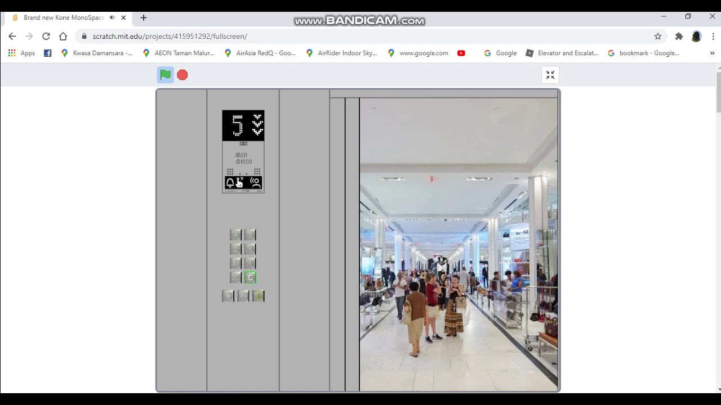Open the AEON Taman Maluri bookmark
The image size is (721, 405).
pyautogui.click(x=179, y=53)
